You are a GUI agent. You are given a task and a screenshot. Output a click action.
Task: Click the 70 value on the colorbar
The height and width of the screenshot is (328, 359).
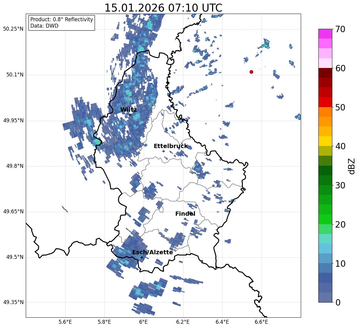tap(340, 29)
